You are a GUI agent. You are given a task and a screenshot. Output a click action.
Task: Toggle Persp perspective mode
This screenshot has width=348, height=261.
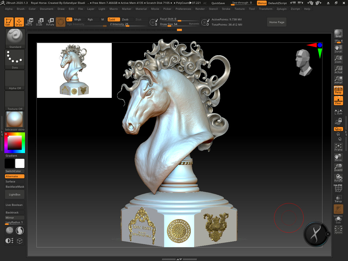pyautogui.click(x=338, y=90)
